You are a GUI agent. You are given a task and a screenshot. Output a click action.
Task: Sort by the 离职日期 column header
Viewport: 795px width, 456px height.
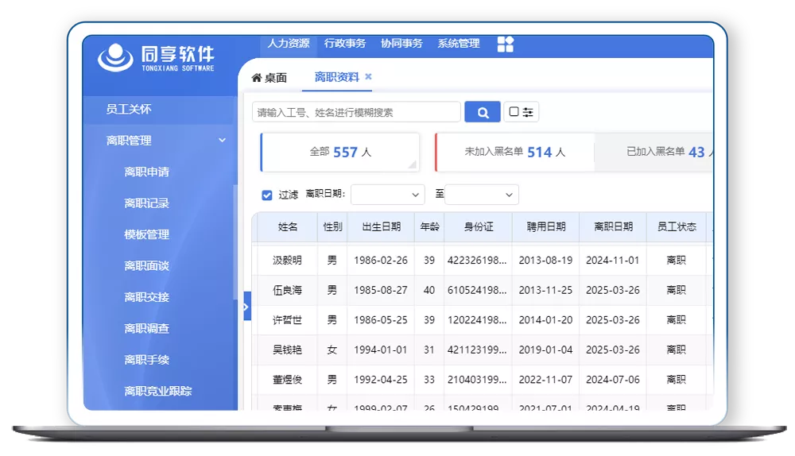click(613, 227)
